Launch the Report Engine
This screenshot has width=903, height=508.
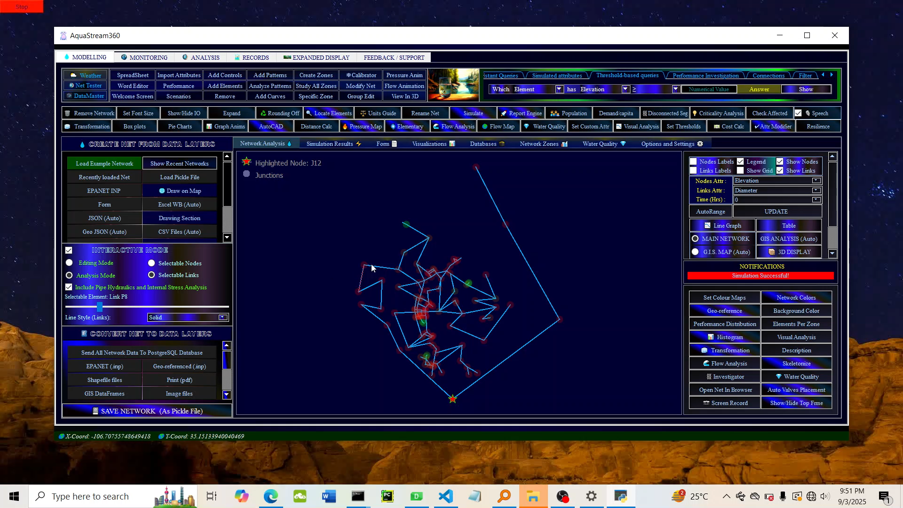[521, 113]
